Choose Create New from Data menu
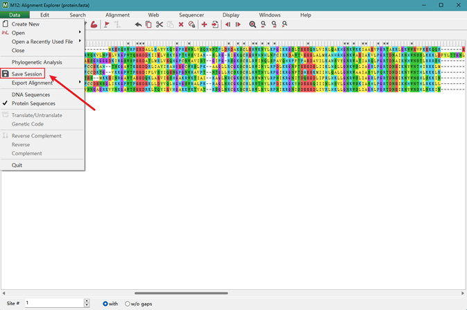 [x=25, y=24]
